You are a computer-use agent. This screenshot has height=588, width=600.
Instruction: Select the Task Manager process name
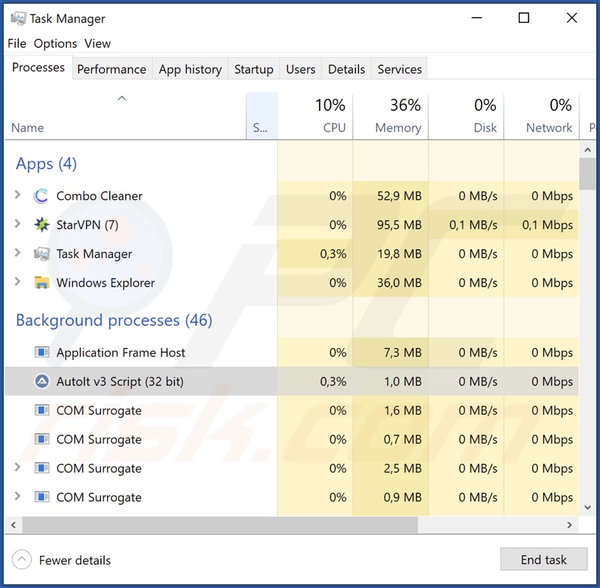click(94, 254)
